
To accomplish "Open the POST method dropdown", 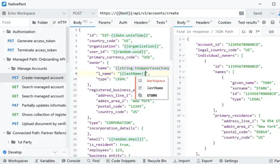I will [x=83, y=13].
